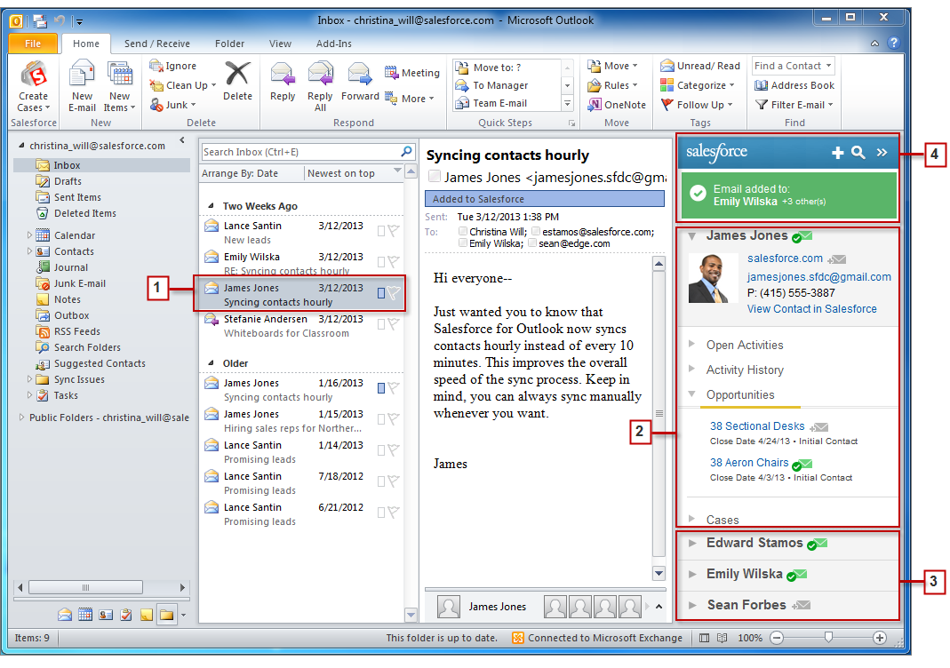Screen dimensions: 950x668
Task: Open View Contact in Salesforce link
Action: tap(811, 308)
